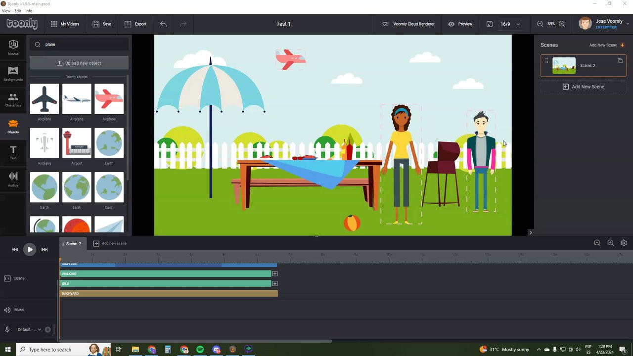Click the undo arrow in top toolbar

coord(163,24)
